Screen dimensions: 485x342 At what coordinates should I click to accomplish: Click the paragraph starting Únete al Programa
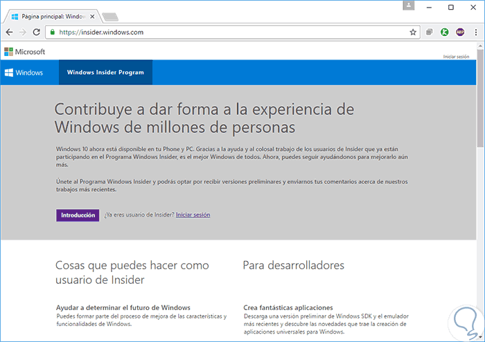(x=231, y=186)
